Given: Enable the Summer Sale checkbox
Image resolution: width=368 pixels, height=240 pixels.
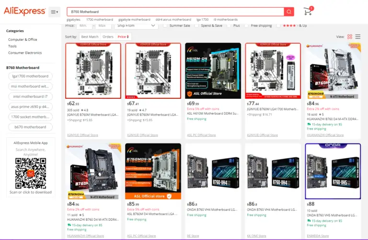Looking at the screenshot, I should 165,25.
